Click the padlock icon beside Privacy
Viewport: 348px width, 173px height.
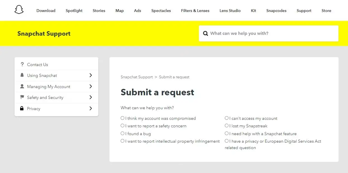coord(22,108)
